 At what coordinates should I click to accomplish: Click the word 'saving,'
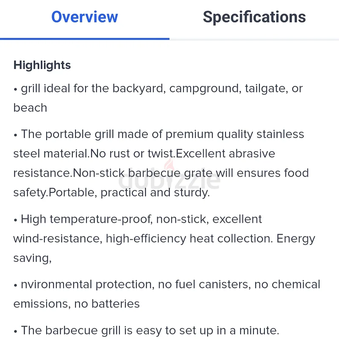(33, 258)
